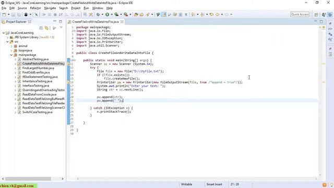The width and height of the screenshot is (334, 188).
Task: Click the Smart Insert status bar entry
Action: pyautogui.click(x=214, y=184)
